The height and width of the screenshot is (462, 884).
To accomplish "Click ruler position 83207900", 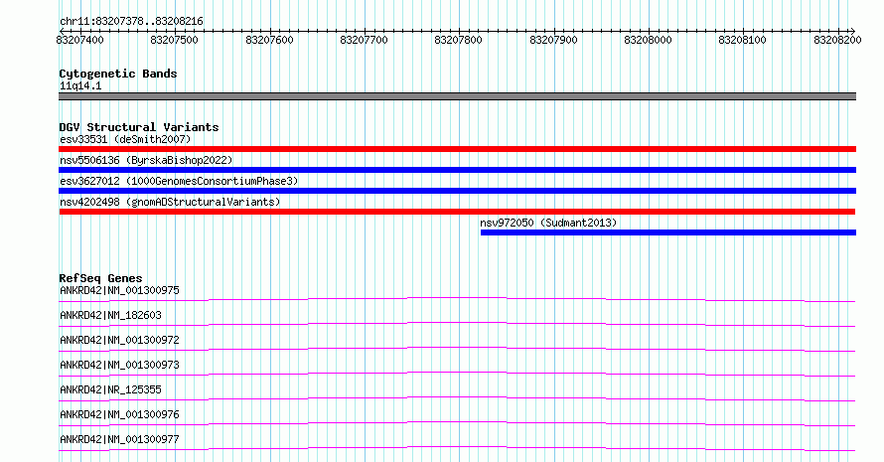I will tap(553, 40).
